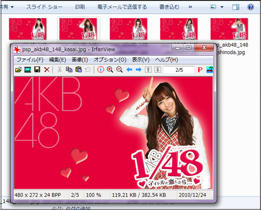Toggle Explorer preview pane icon
The width and height of the screenshot is (261, 210).
(x=235, y=7)
